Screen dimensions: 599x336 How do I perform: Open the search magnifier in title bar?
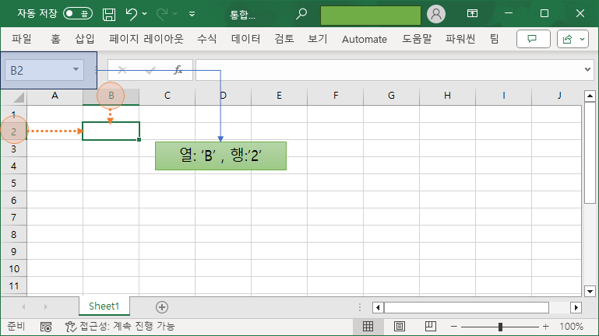pos(301,14)
